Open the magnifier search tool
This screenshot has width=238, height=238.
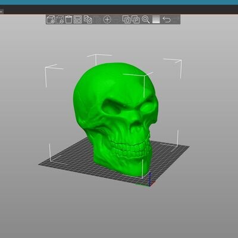[146, 20]
